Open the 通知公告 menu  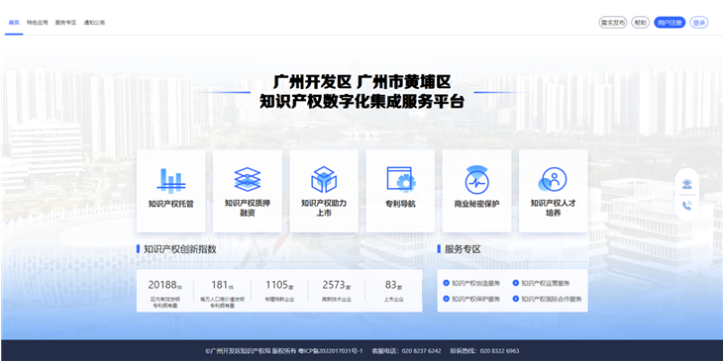94,22
